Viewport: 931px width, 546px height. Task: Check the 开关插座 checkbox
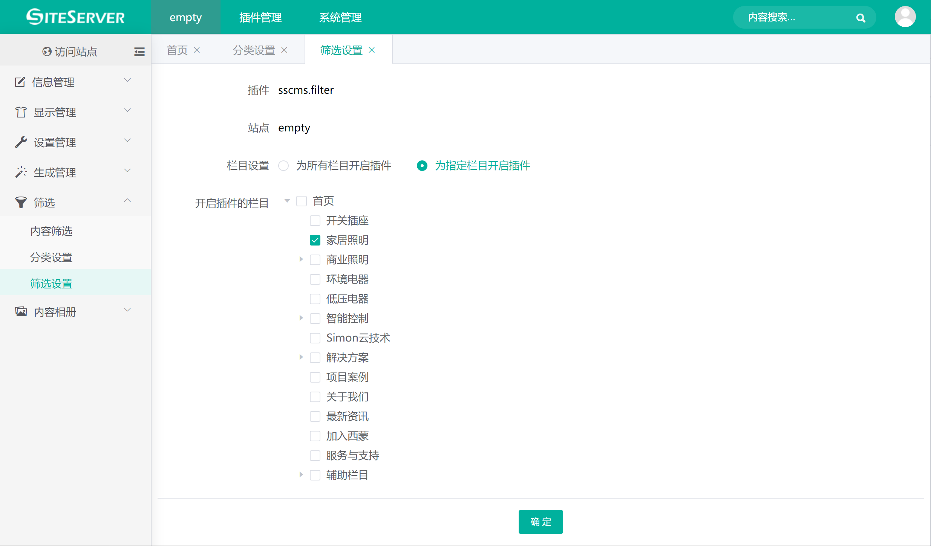point(315,221)
